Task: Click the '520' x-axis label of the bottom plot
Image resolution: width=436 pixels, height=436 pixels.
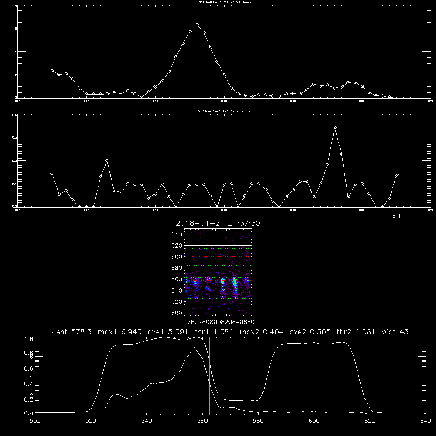Action: 91,421
